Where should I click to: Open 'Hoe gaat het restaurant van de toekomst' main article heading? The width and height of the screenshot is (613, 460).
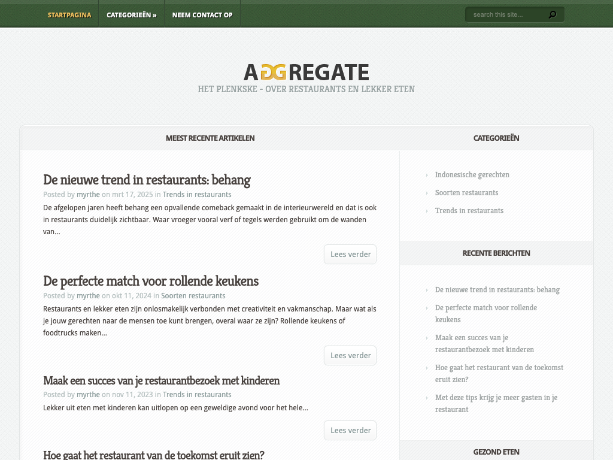click(x=154, y=455)
